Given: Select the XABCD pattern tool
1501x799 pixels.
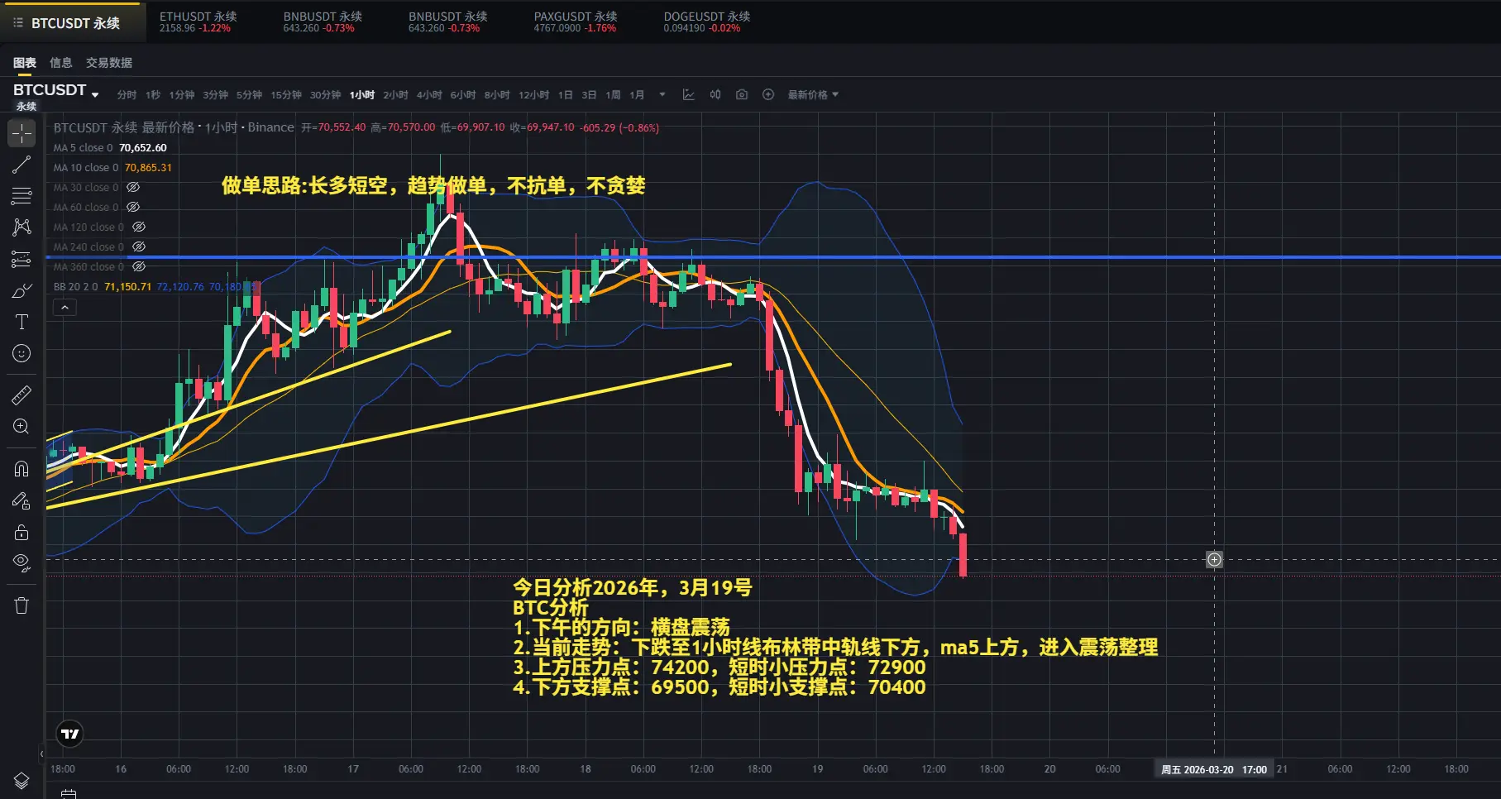Looking at the screenshot, I should tap(22, 227).
